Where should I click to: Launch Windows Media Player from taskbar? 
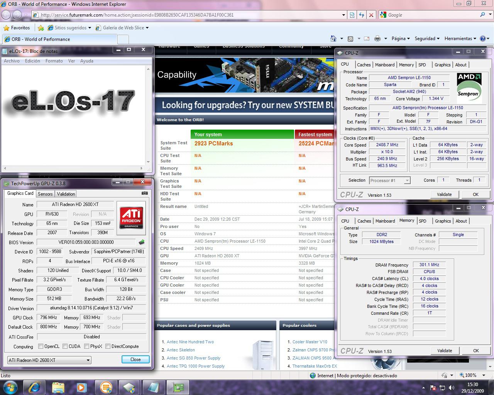[81, 387]
